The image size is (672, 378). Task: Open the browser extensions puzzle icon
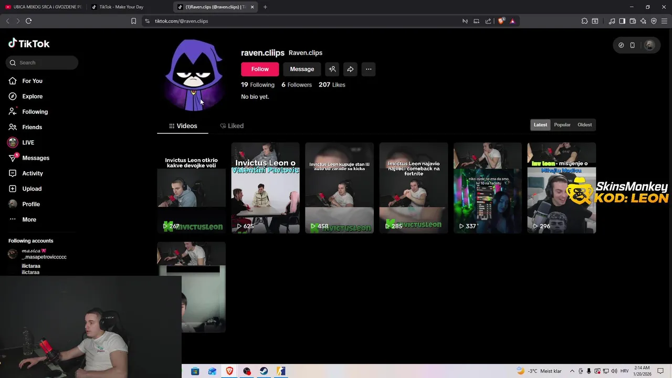[x=584, y=21]
